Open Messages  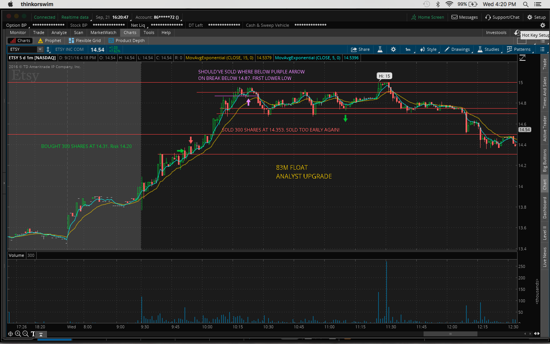coord(464,17)
